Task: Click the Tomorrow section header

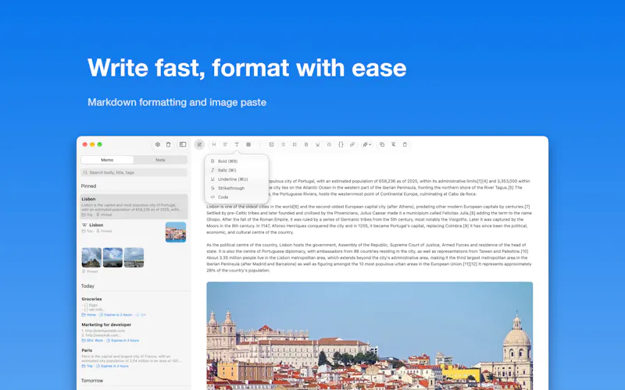Action: (92, 381)
